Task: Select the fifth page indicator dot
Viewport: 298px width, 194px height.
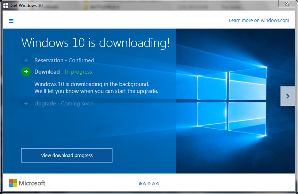Action: click(x=158, y=184)
